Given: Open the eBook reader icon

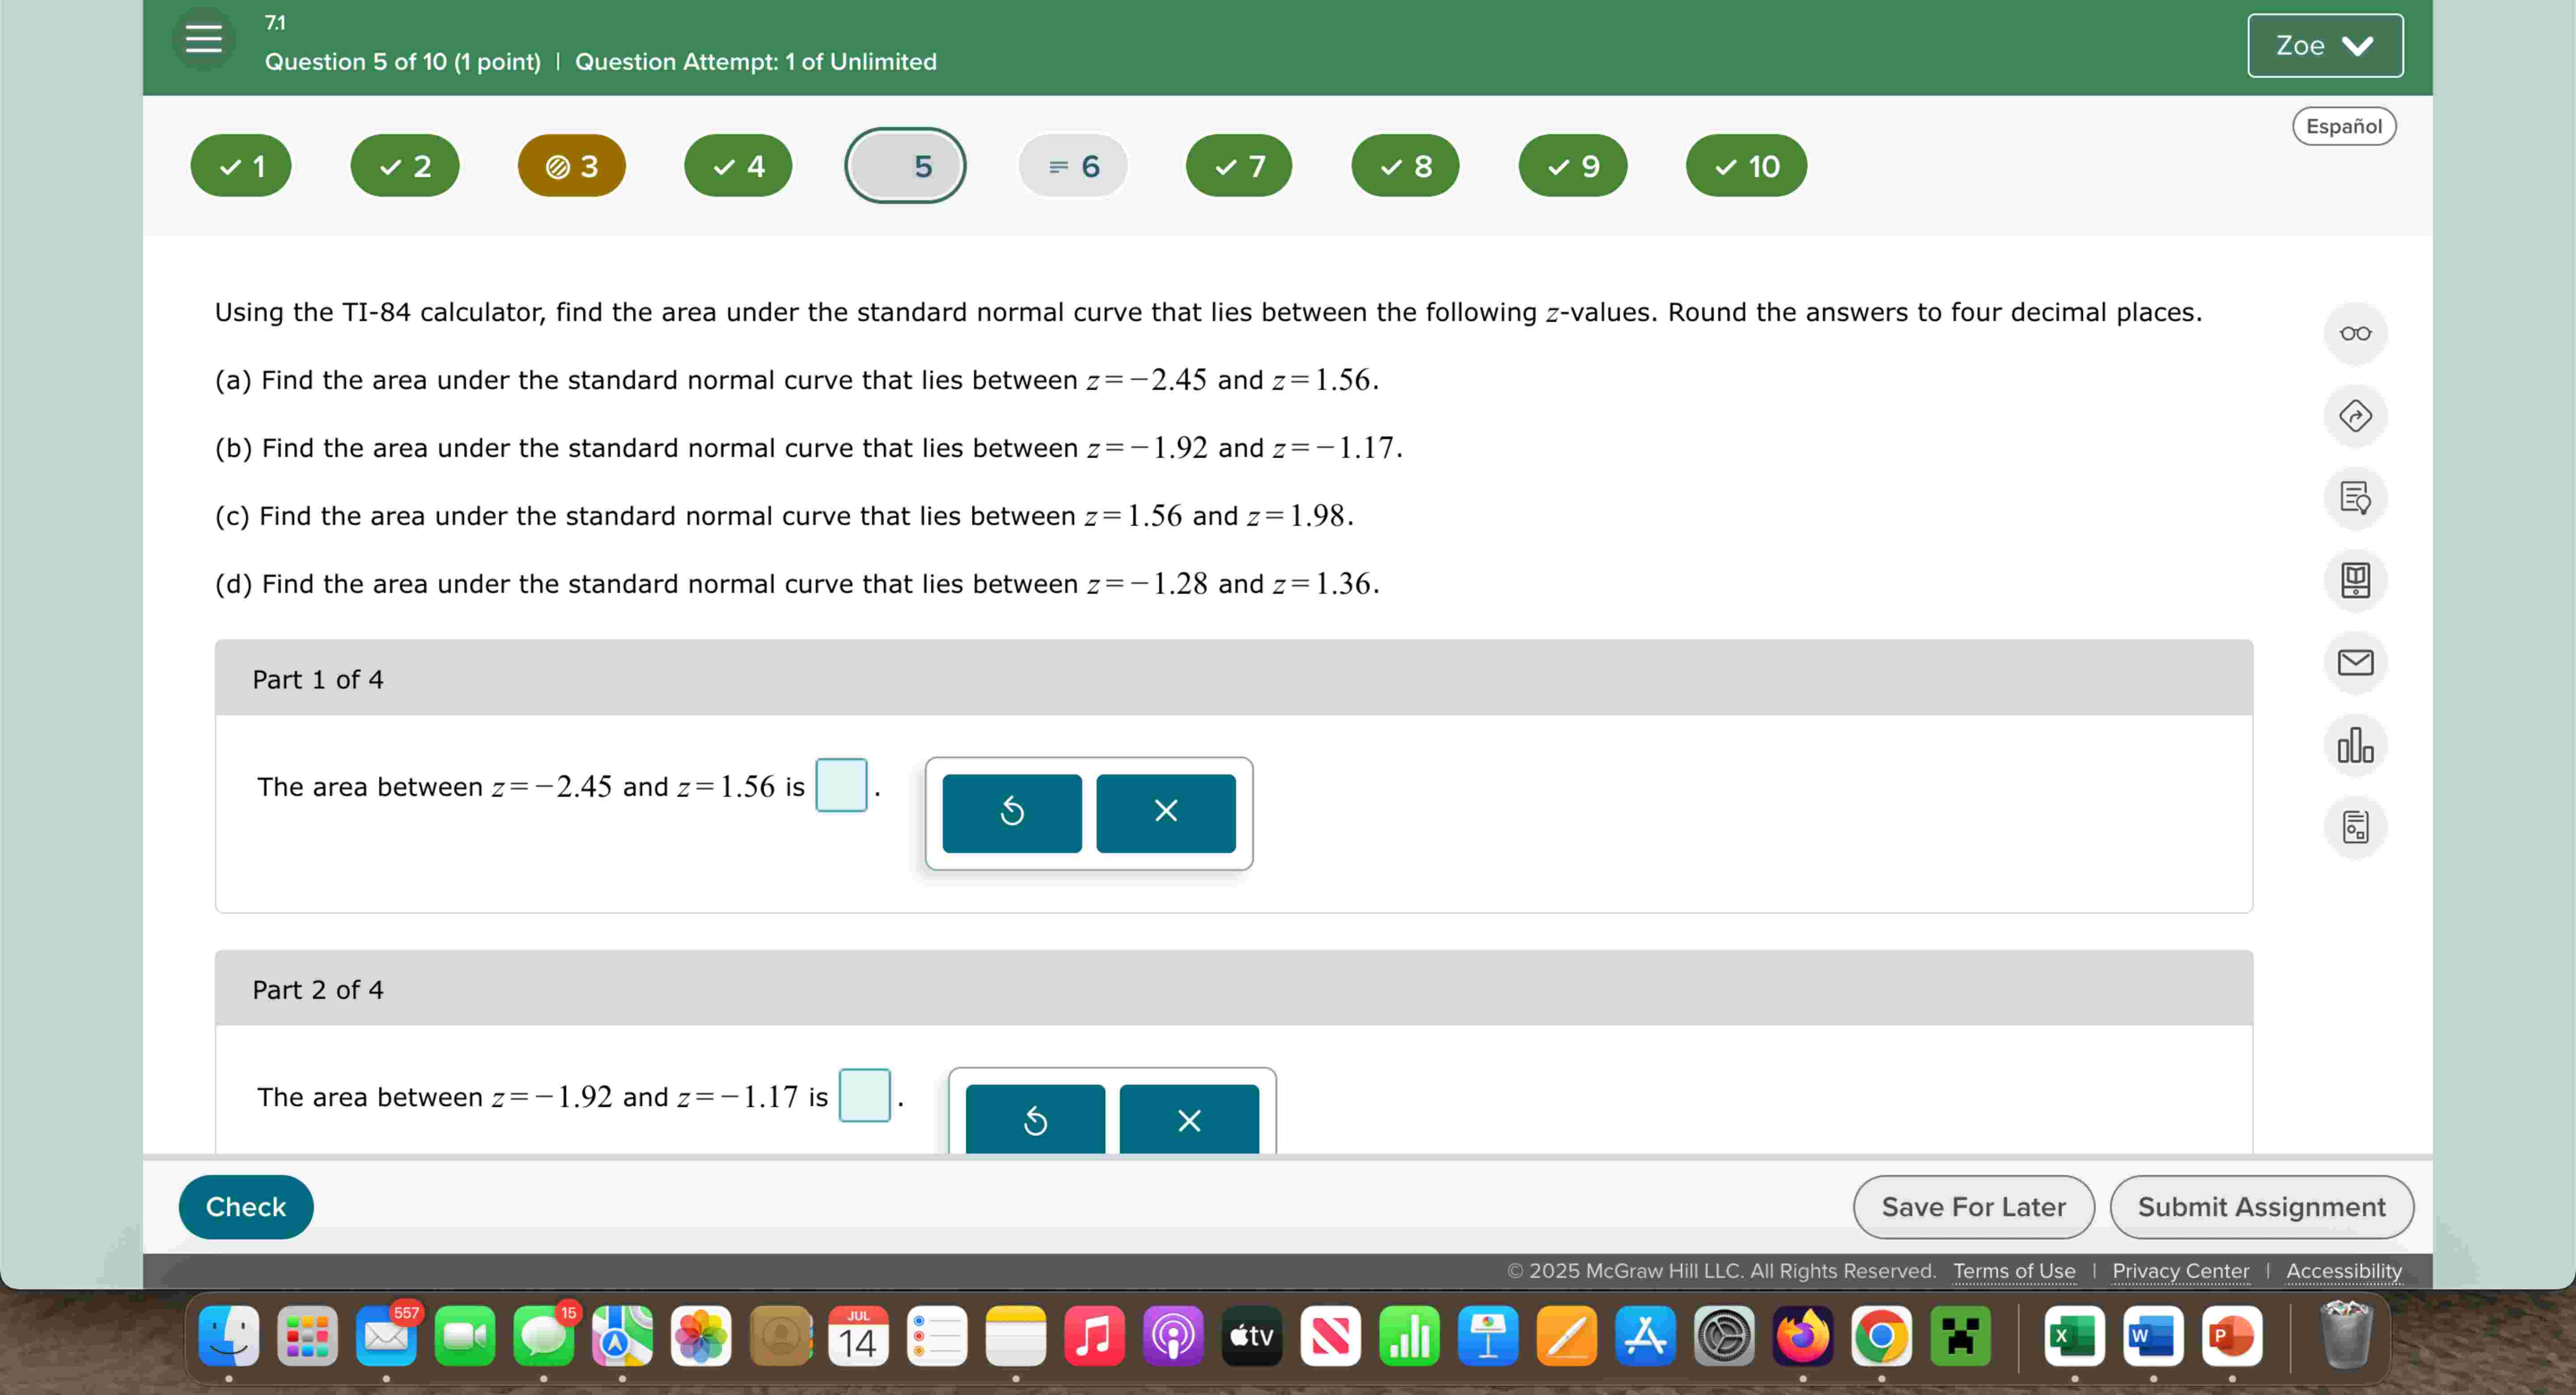Looking at the screenshot, I should pos(2356,580).
